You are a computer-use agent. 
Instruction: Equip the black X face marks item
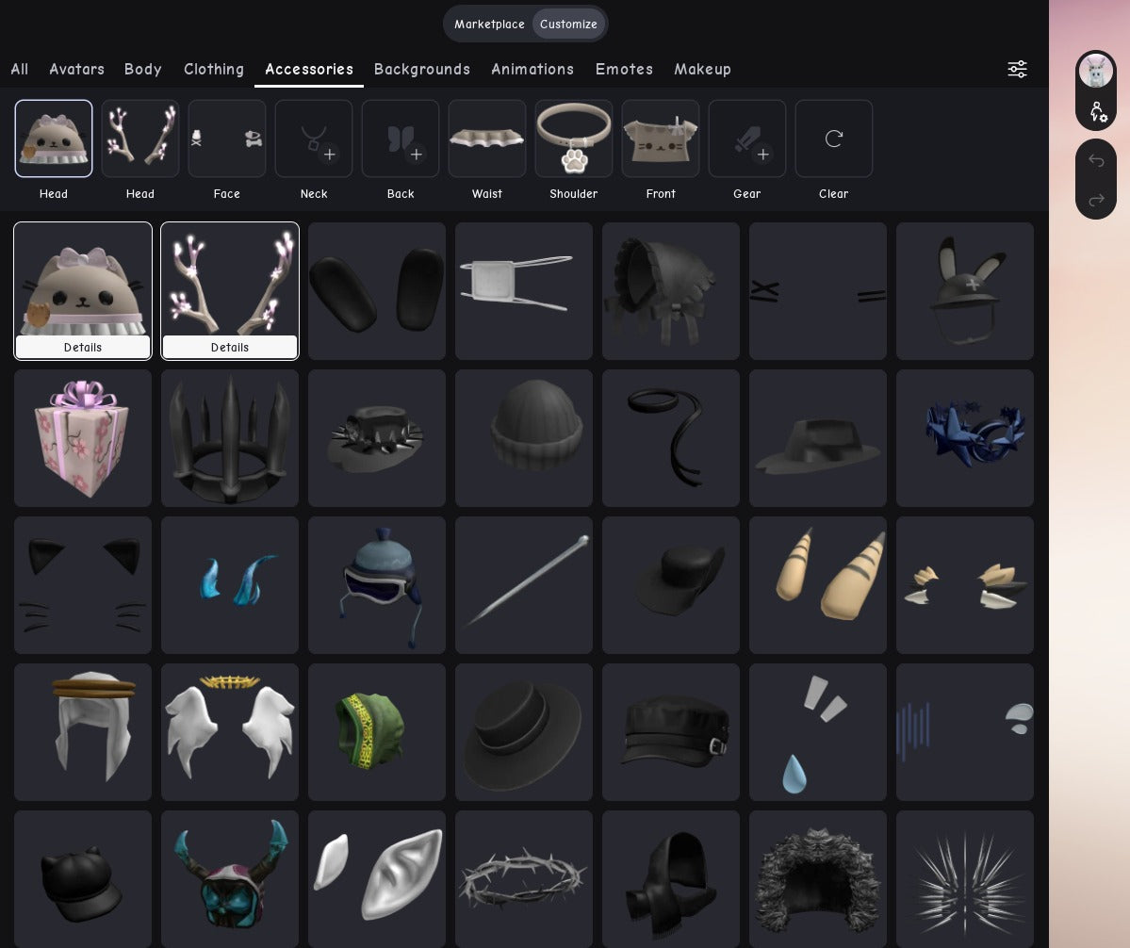[818, 290]
